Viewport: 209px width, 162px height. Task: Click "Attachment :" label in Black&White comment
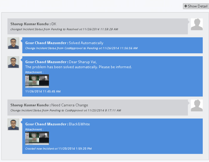coord(34,130)
